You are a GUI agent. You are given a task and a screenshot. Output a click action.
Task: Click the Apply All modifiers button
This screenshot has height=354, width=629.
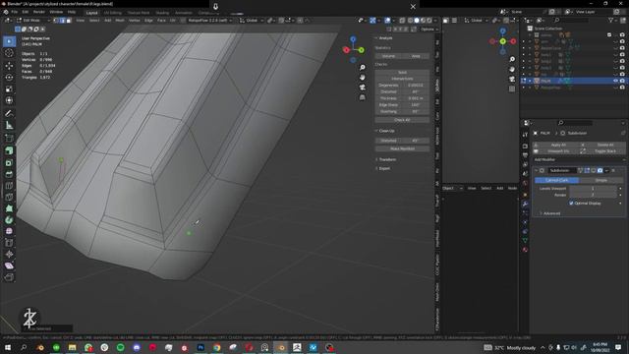[x=558, y=145]
